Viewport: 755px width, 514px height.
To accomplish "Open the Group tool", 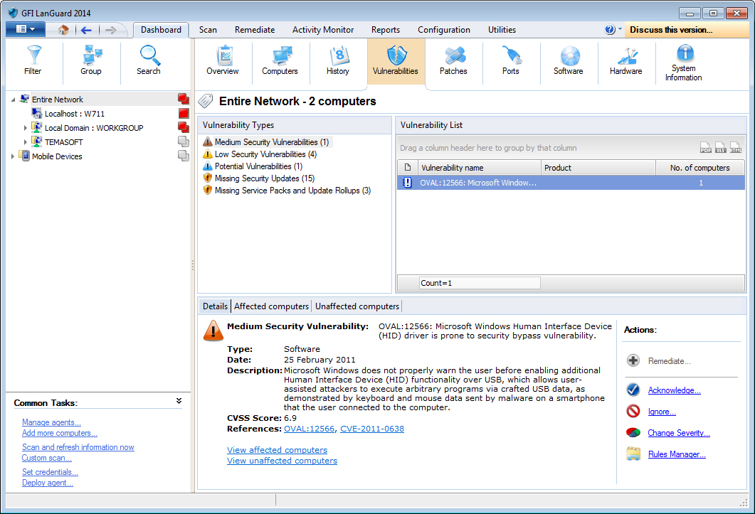I will (x=91, y=60).
